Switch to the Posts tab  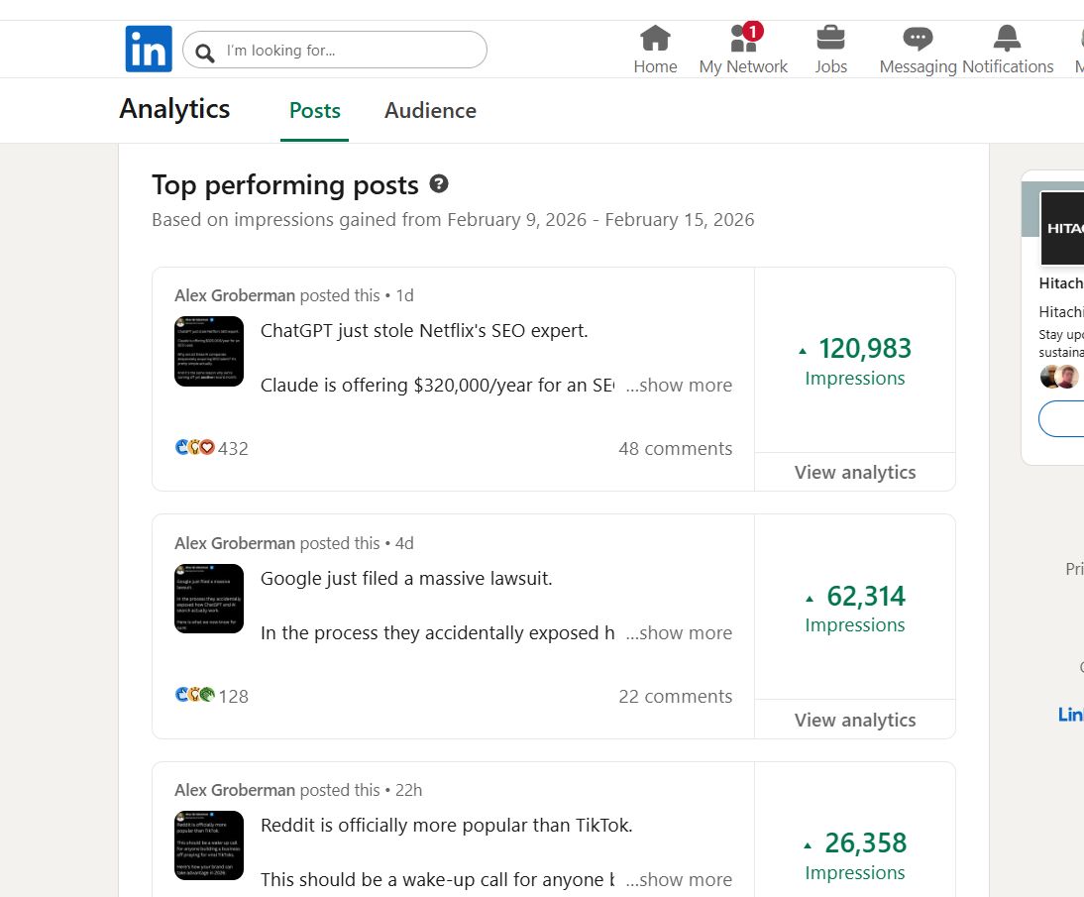tap(314, 111)
